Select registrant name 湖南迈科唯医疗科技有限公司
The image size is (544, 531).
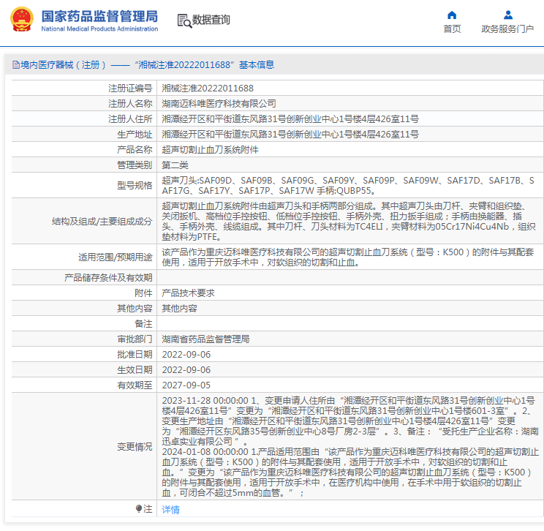point(219,104)
